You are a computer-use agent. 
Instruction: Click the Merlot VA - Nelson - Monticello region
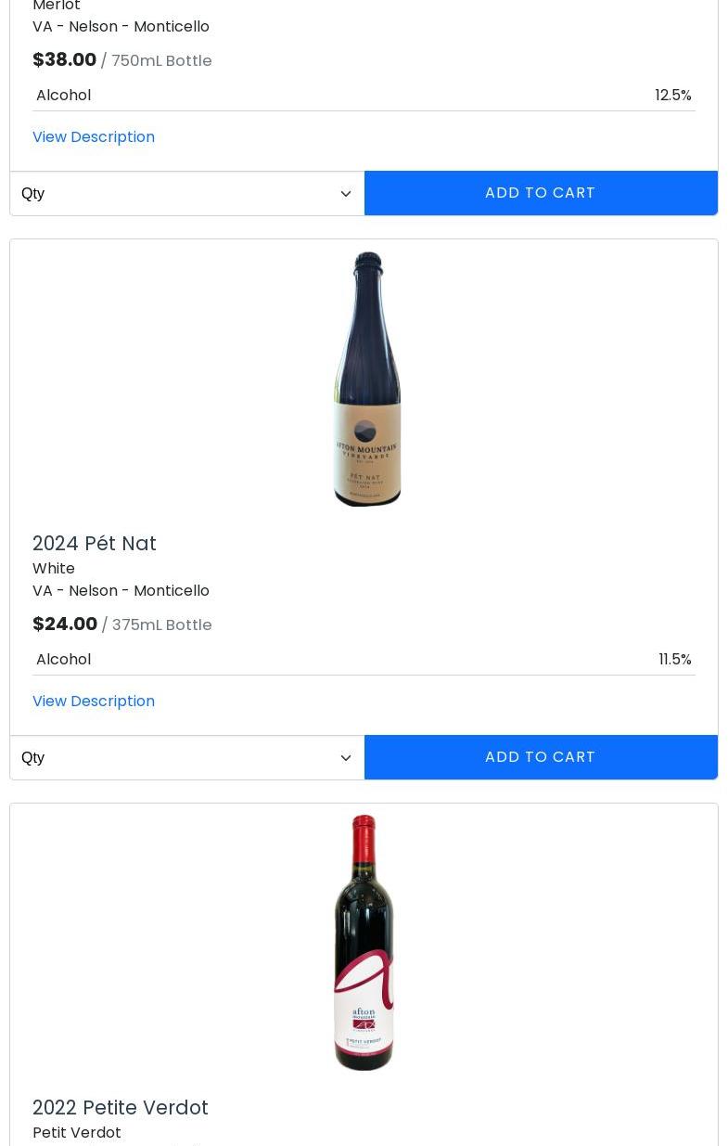pos(121,26)
